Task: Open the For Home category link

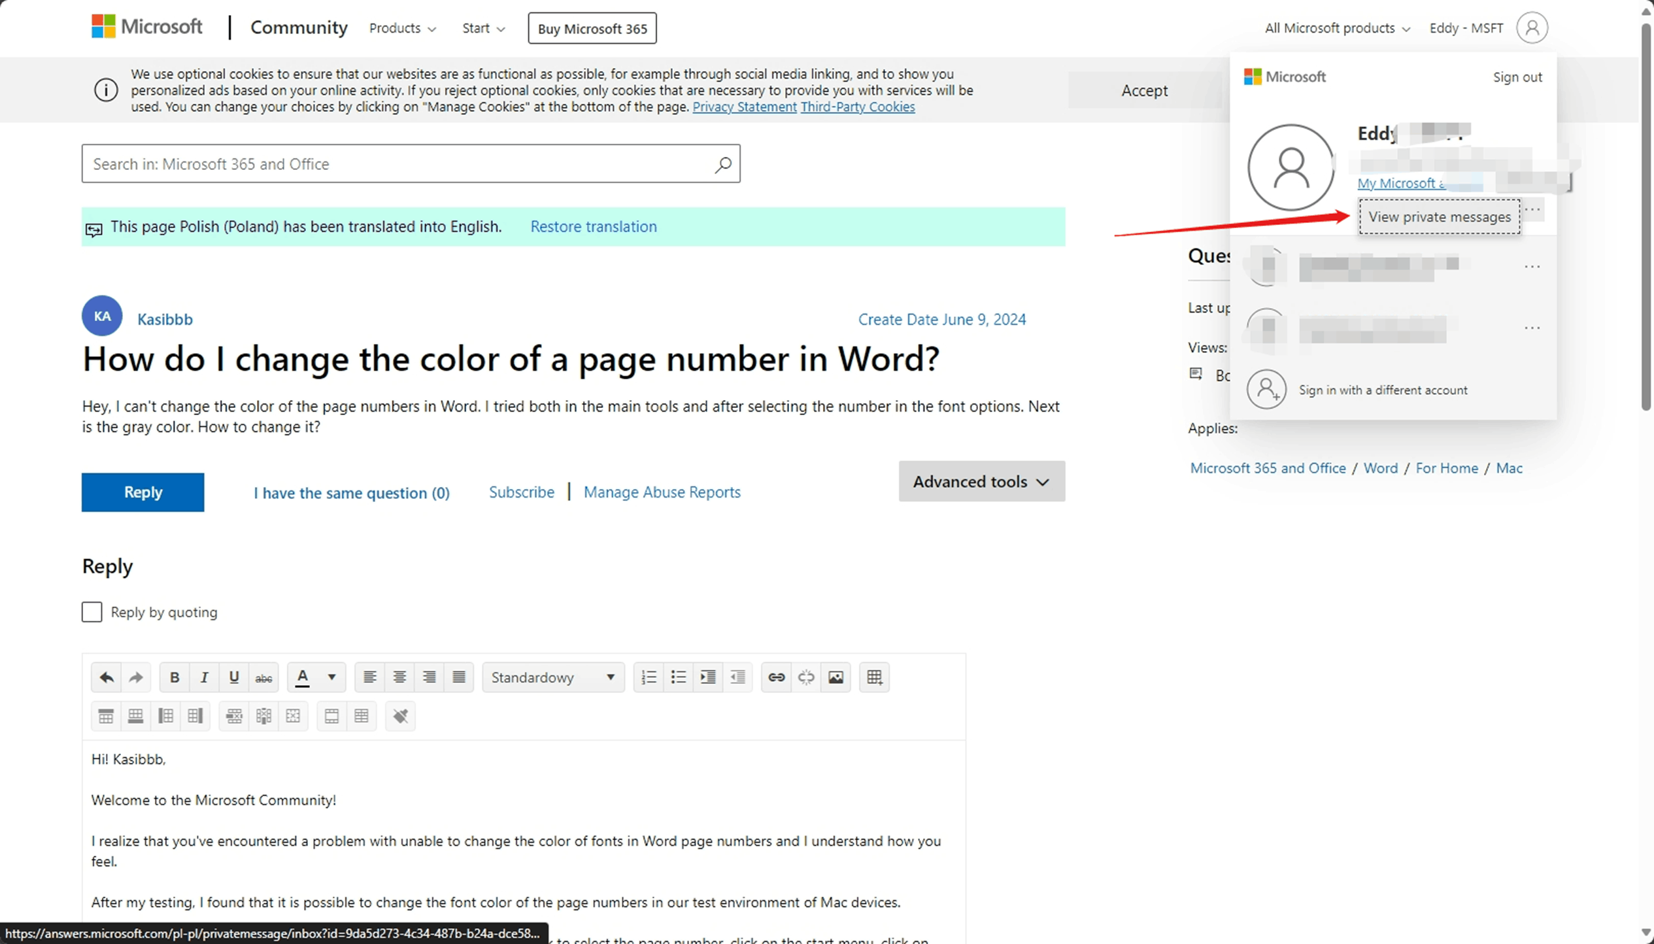Action: [x=1447, y=468]
